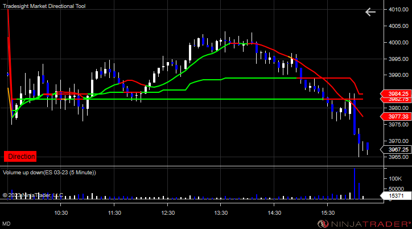Click the 3995.00 price axis label

coord(398,59)
